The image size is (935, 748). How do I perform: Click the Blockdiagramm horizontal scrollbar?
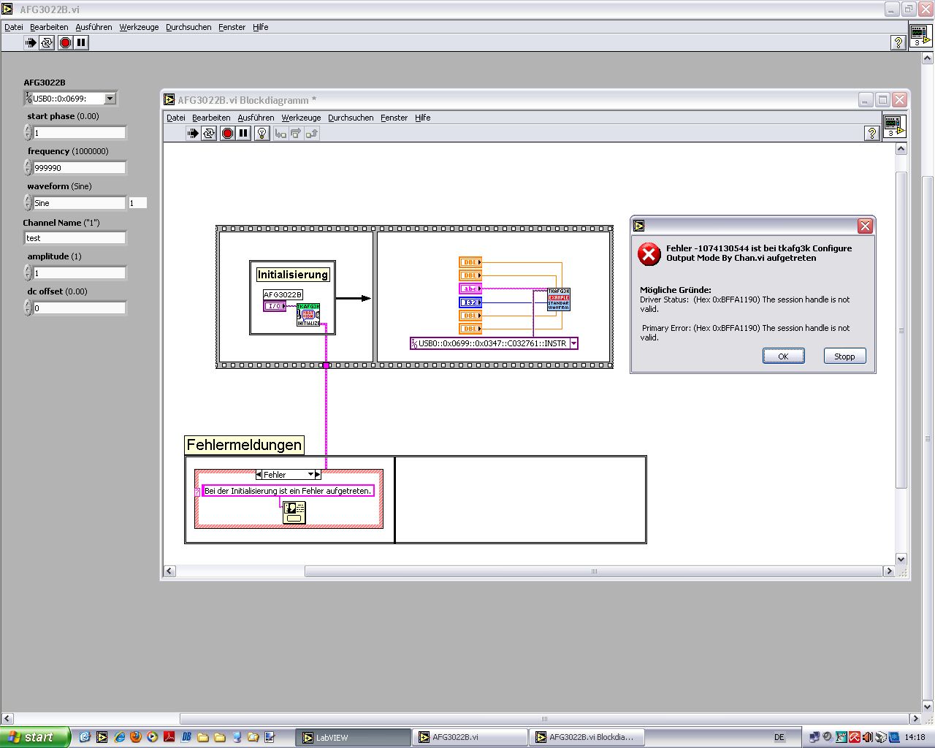click(530, 571)
